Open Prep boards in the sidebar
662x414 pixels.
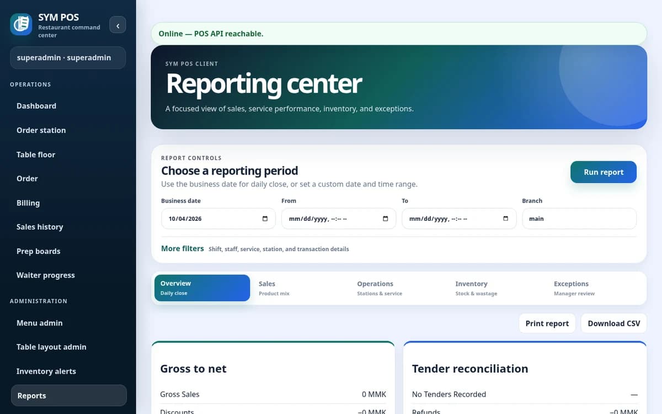point(69,251)
